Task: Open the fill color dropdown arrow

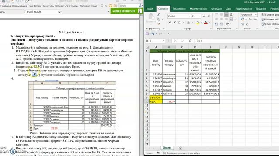Action: tap(201, 23)
